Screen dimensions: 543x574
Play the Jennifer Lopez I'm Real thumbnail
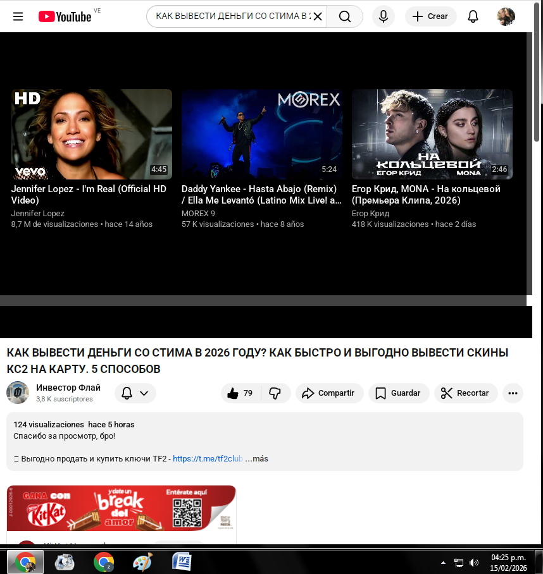click(92, 135)
